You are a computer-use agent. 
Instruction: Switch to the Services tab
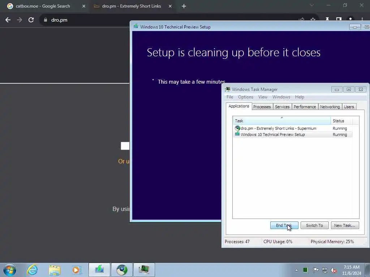click(x=282, y=107)
